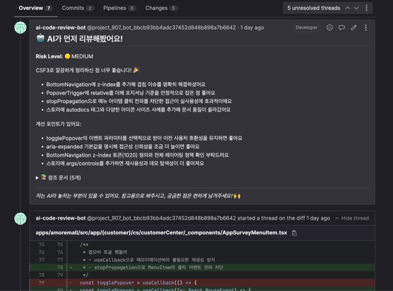This screenshot has width=393, height=291.
Task: Add an emoji reaction to the AI review comment
Action: click(329, 27)
